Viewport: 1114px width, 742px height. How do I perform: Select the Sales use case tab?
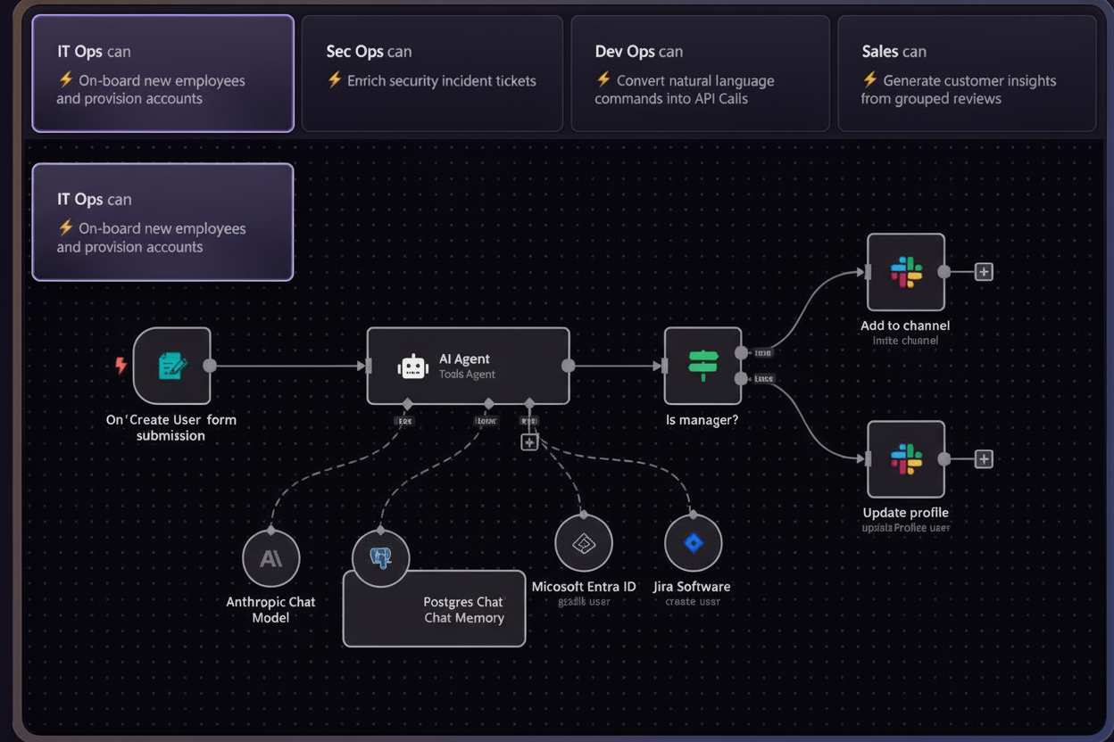tap(967, 73)
